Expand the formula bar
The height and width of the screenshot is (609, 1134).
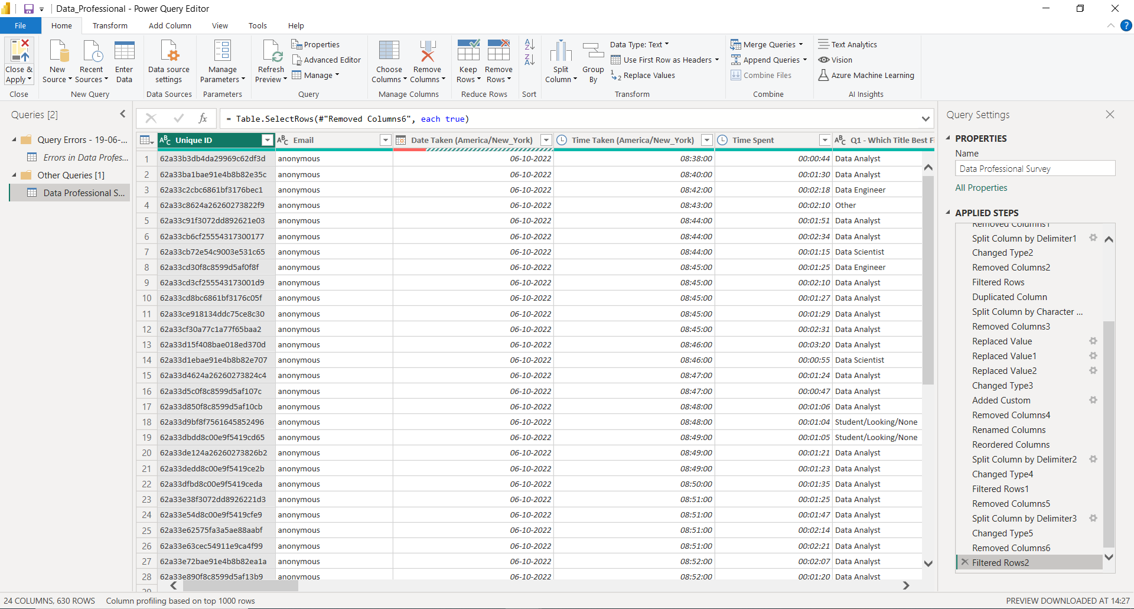click(x=926, y=119)
